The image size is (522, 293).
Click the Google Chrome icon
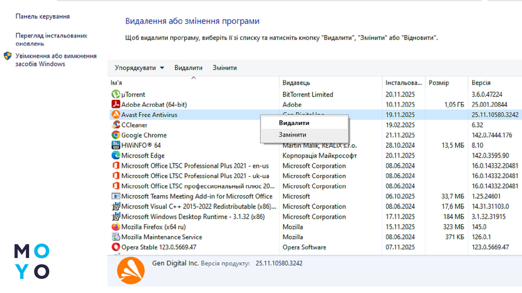coord(116,135)
